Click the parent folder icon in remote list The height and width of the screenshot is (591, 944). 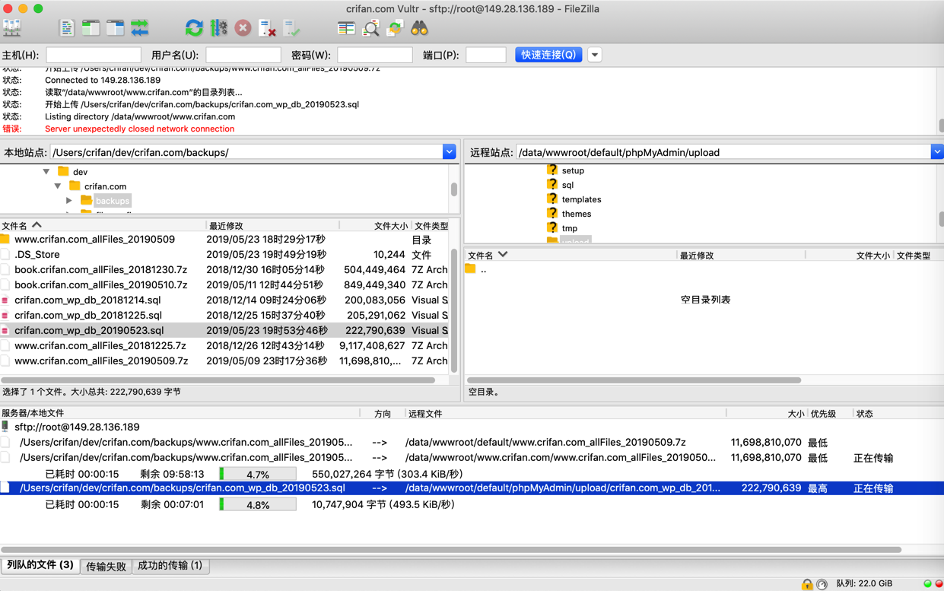tap(471, 269)
